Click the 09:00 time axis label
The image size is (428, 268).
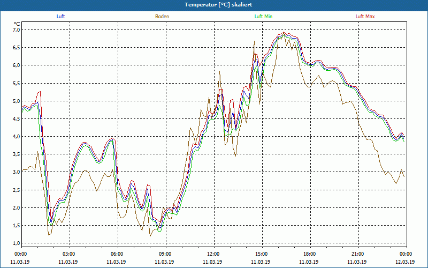[166, 254]
